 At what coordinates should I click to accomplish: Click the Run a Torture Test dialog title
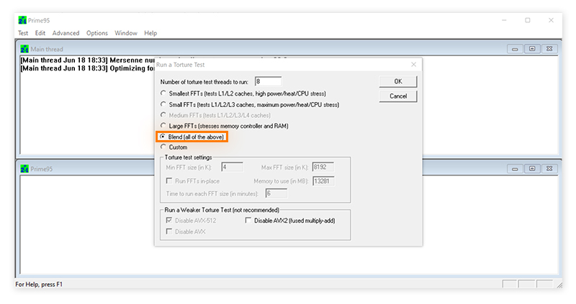click(181, 65)
